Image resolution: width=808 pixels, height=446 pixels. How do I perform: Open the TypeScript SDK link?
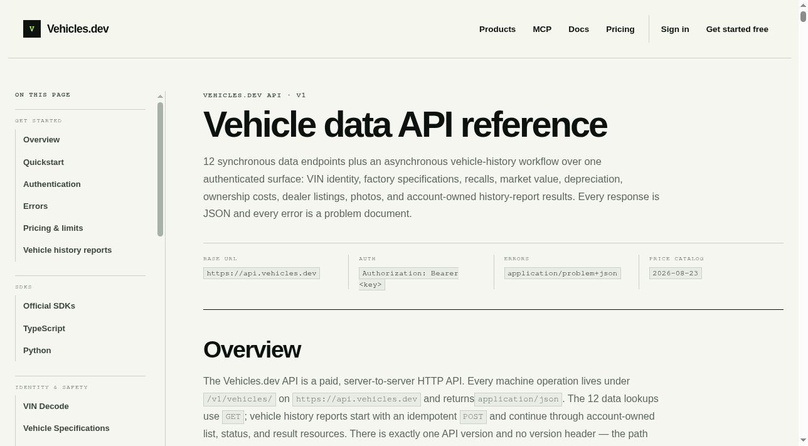44,329
